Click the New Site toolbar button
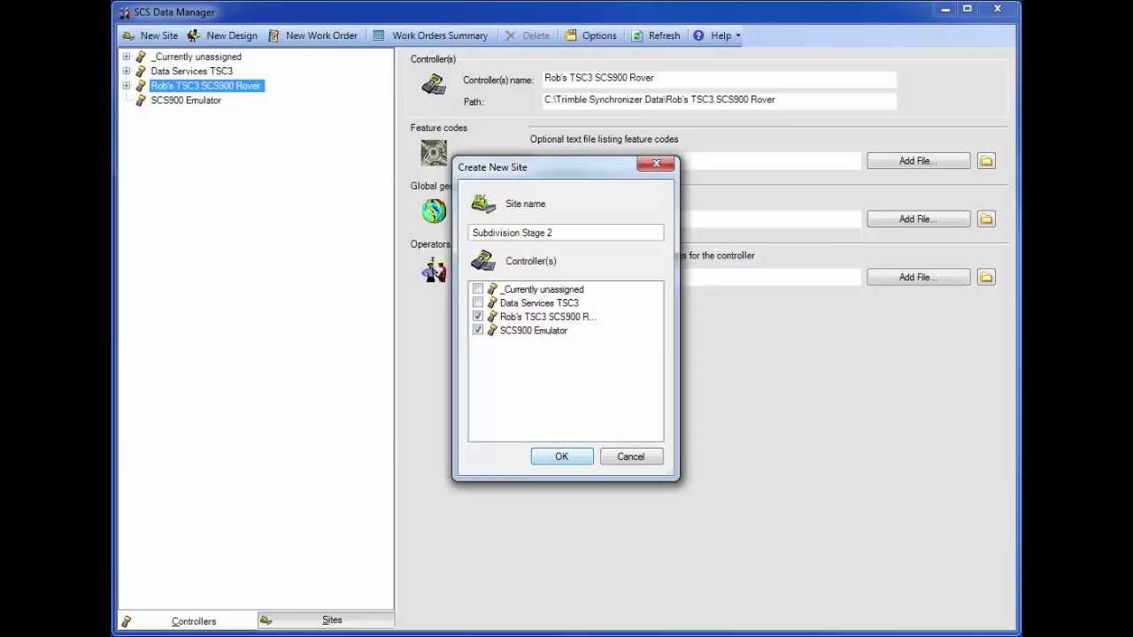 150,35
